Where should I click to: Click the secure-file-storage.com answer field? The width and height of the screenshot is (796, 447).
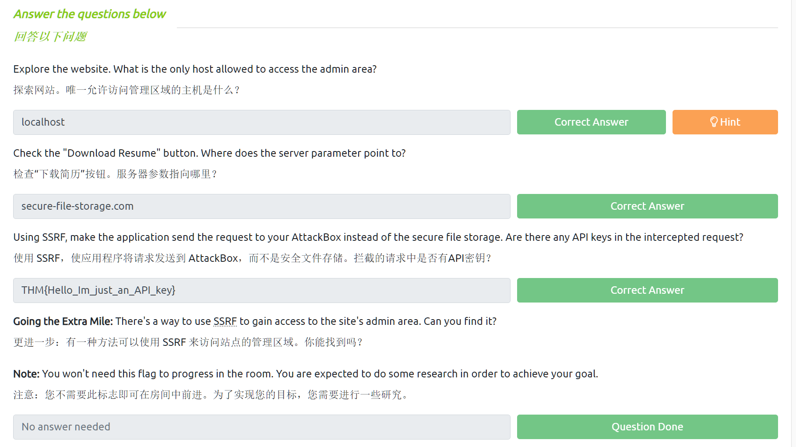[x=261, y=206]
